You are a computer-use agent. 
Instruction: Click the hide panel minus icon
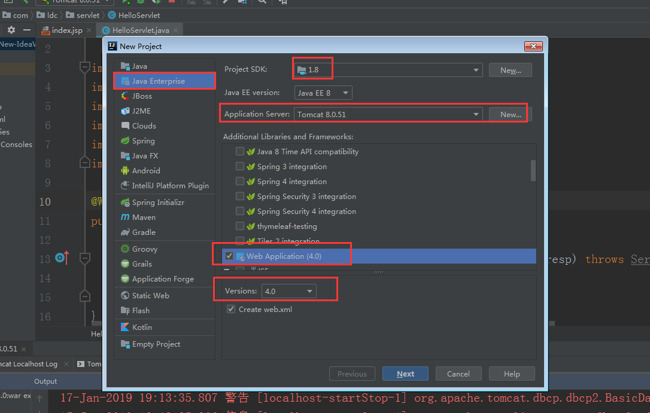27,30
